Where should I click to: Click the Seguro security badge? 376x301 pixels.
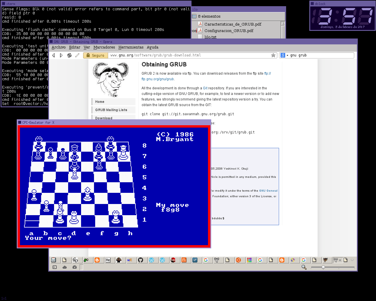click(x=95, y=55)
